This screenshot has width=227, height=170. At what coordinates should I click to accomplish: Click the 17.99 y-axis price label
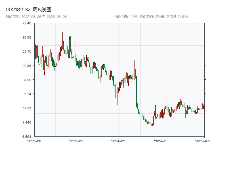(x=27, y=80)
